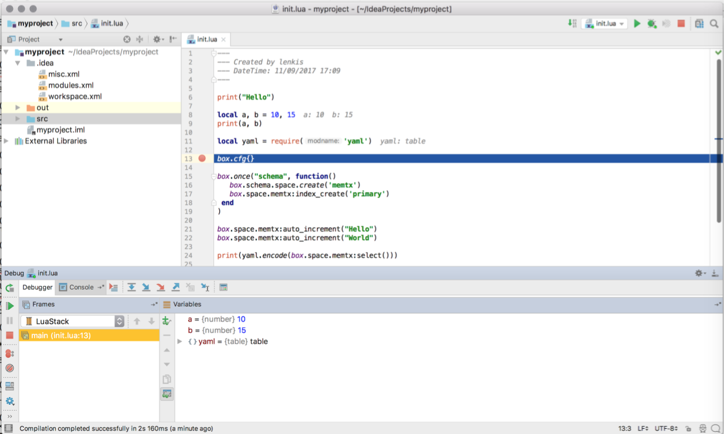Click Step Into in debugger toolbar

point(146,288)
